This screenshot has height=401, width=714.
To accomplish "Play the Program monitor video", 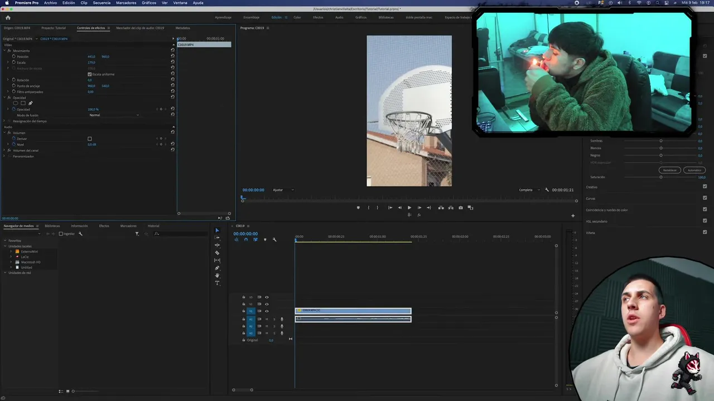I will 409,208.
